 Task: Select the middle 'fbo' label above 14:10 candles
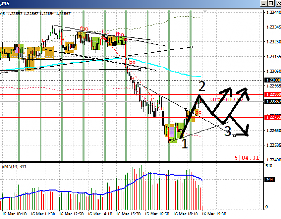pos(106,31)
